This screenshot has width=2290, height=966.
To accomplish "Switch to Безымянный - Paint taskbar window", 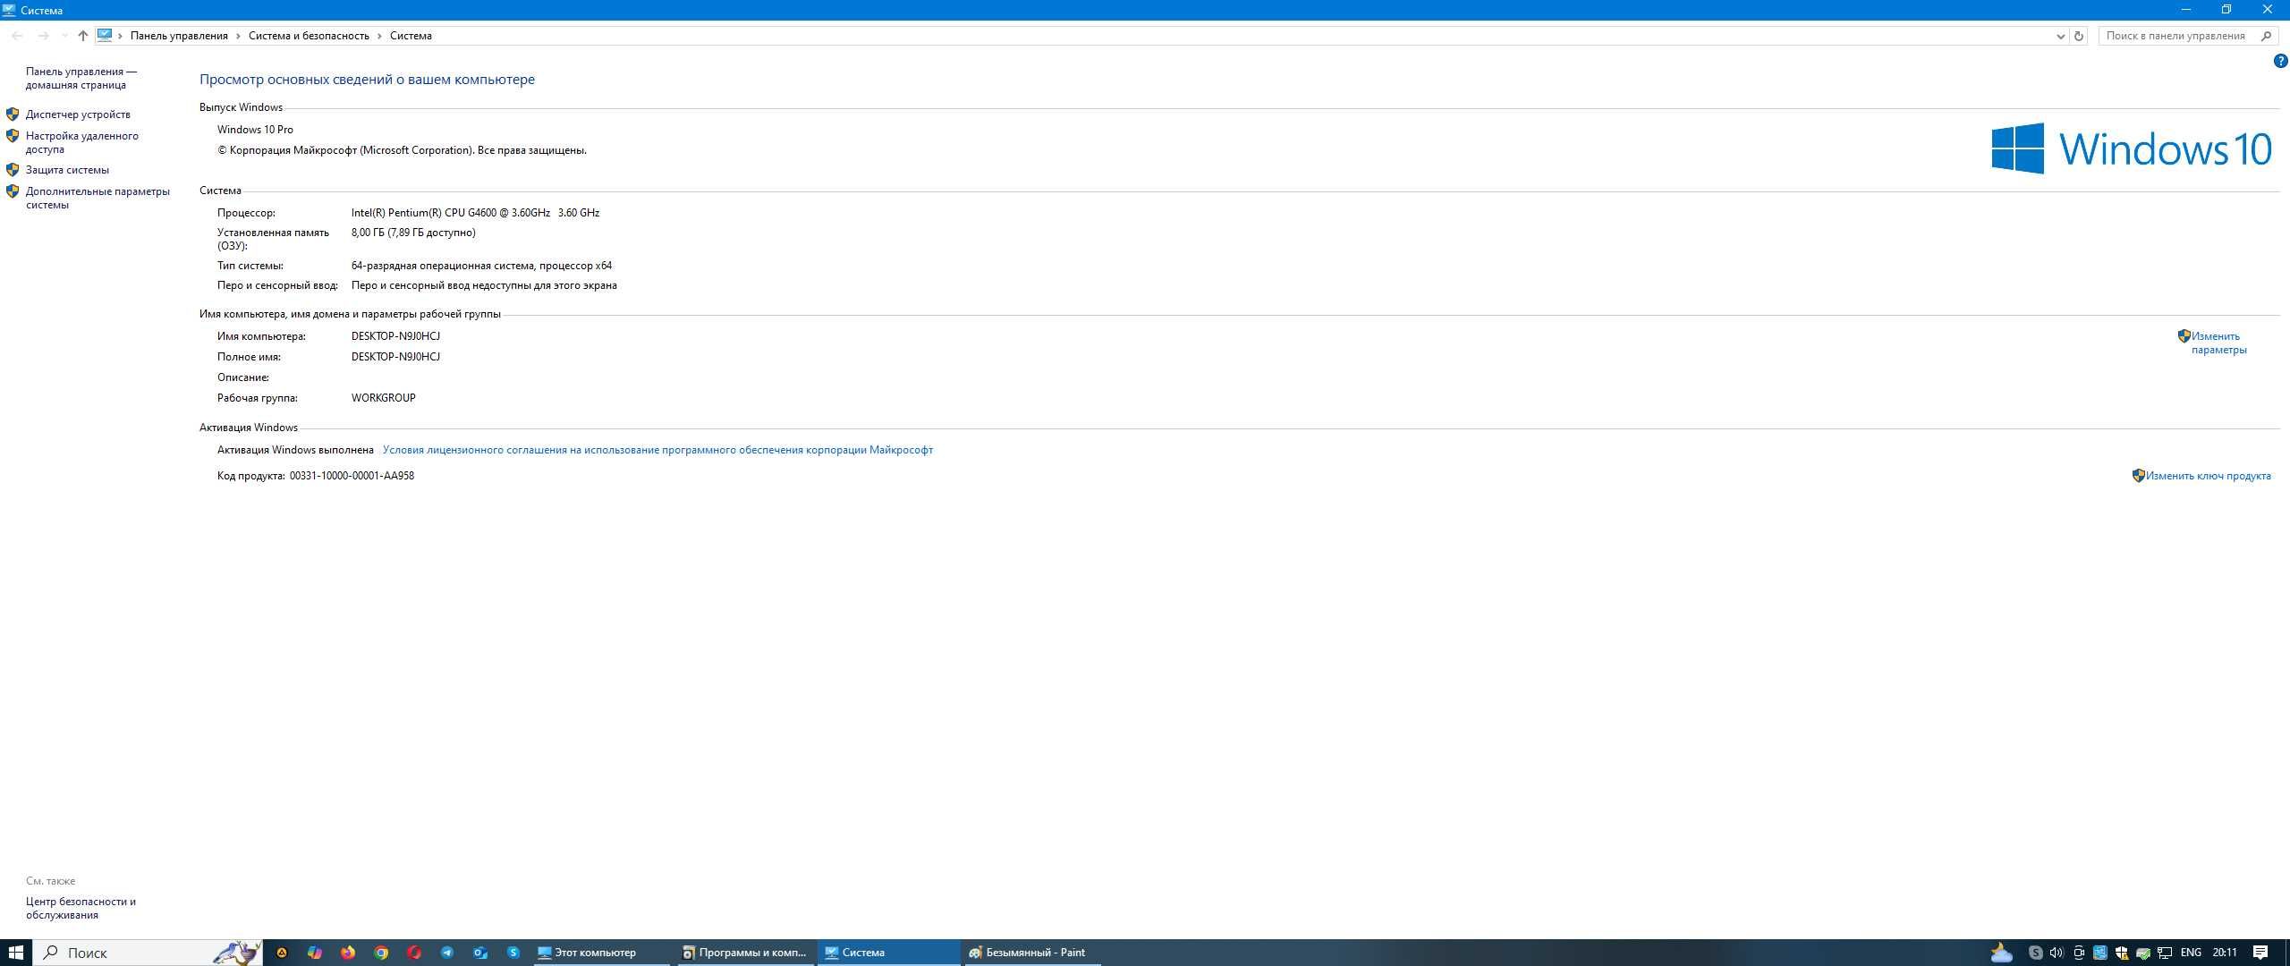I will tap(1031, 953).
